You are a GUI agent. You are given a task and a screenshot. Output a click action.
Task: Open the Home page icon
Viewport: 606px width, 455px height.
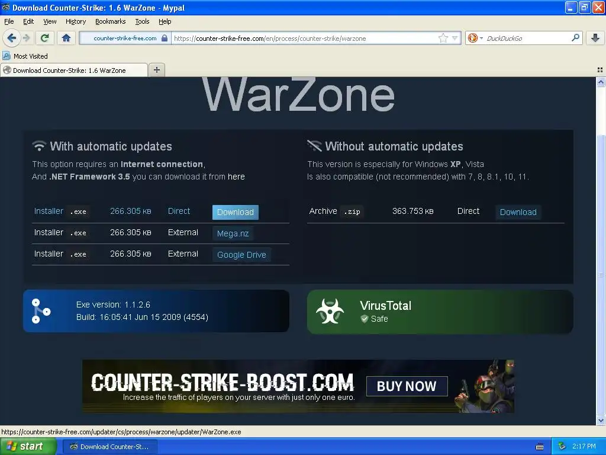coord(66,38)
